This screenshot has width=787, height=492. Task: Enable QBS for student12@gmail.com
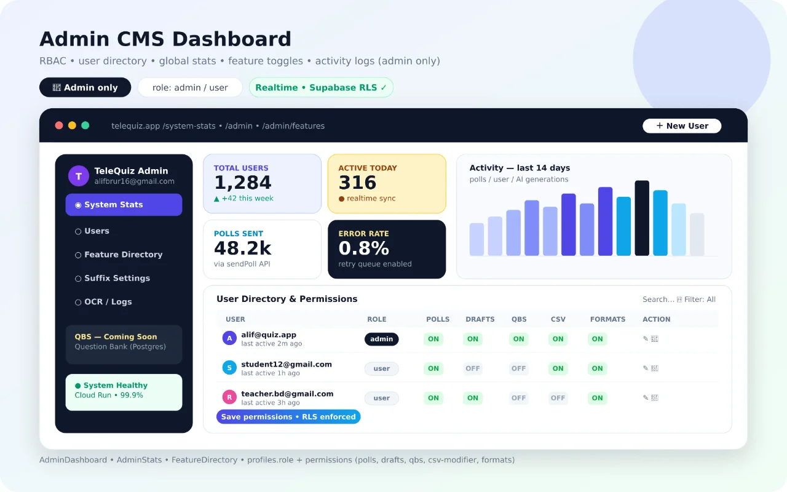tap(519, 368)
